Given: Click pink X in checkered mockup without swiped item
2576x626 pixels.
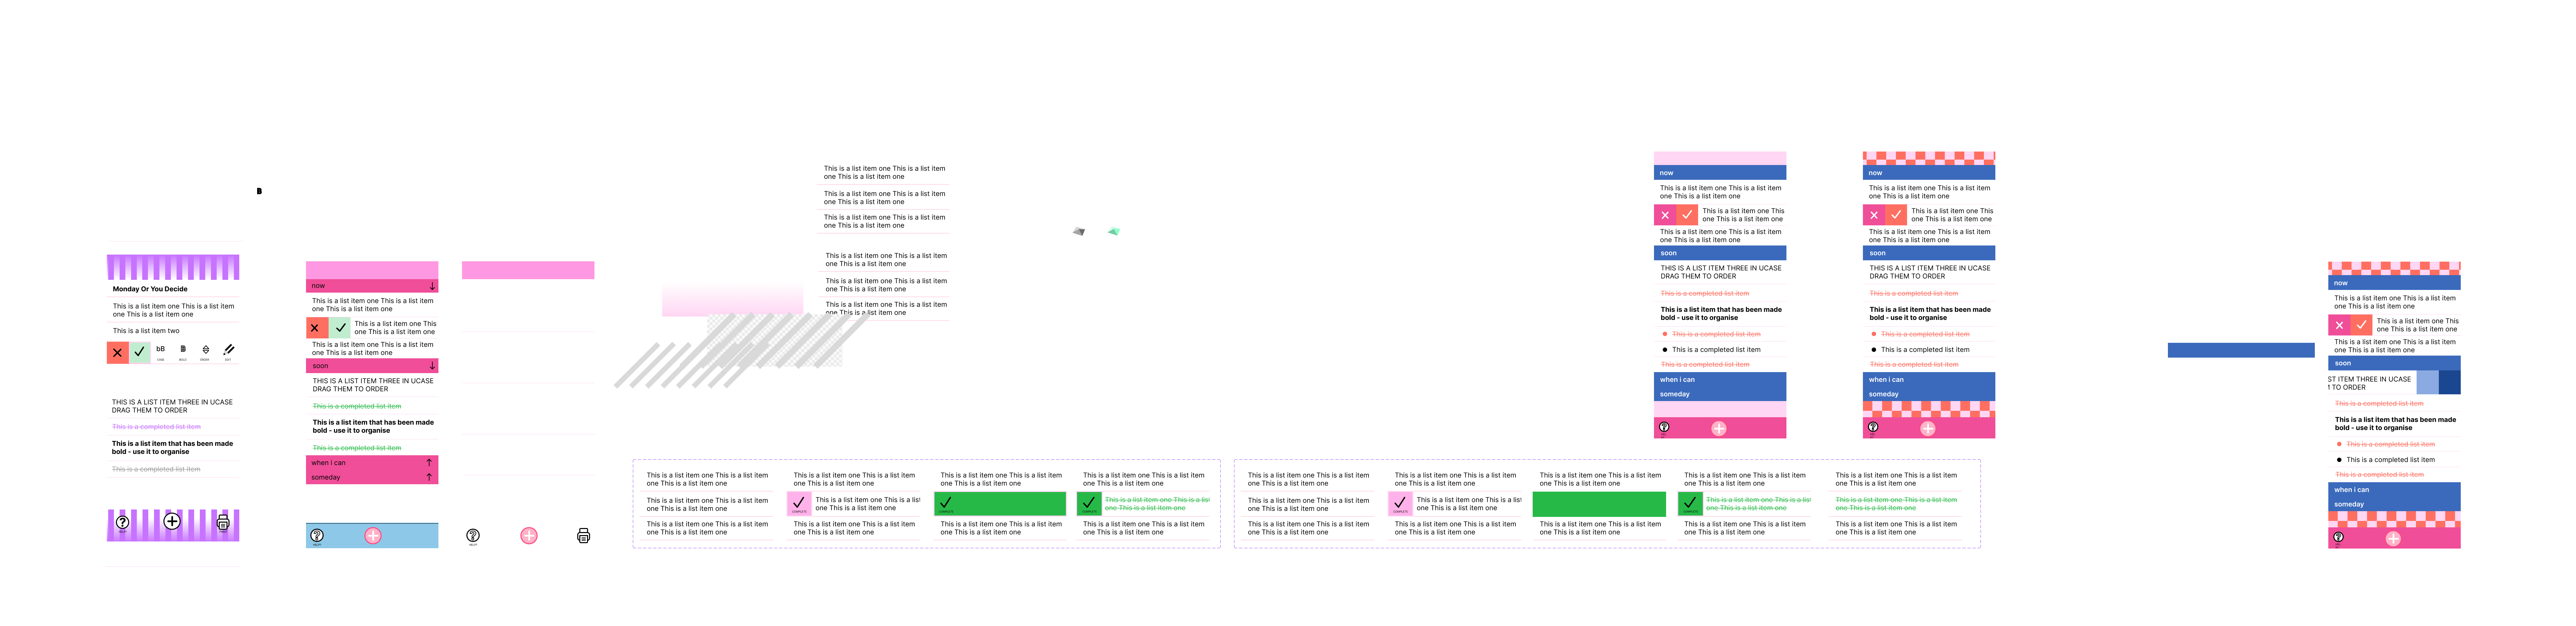Looking at the screenshot, I should pos(1874,215).
